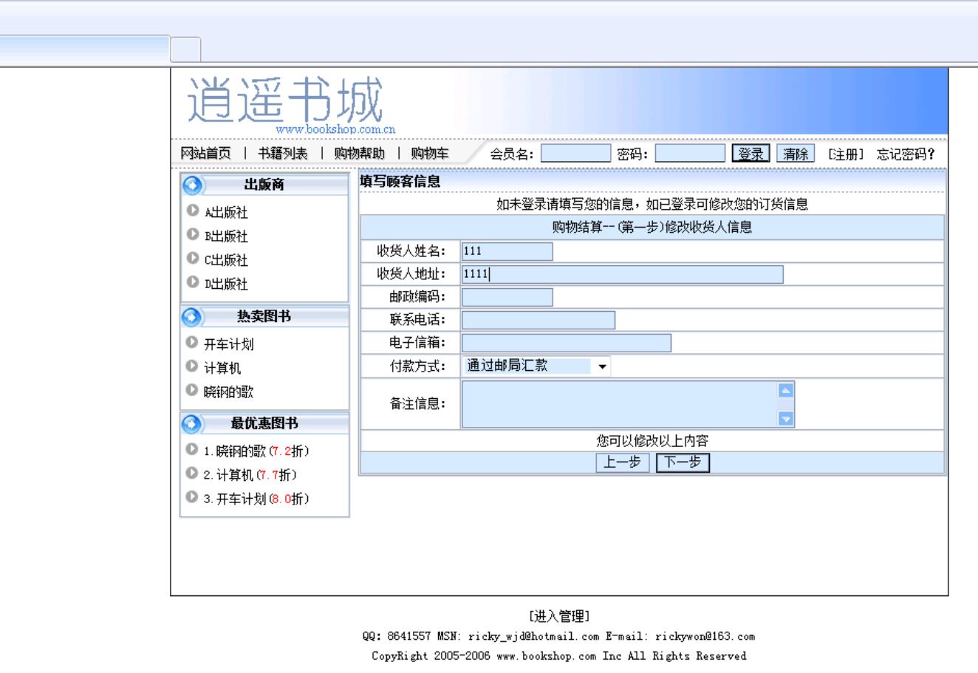Focus the 会员名 input field
This screenshot has width=978, height=673.
[576, 154]
